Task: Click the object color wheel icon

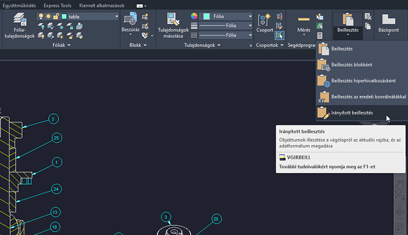Action: click(x=194, y=16)
